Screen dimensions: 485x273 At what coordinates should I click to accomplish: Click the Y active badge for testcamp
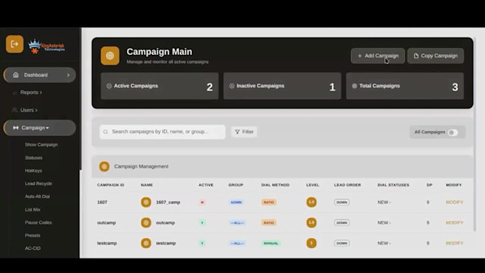coord(203,243)
